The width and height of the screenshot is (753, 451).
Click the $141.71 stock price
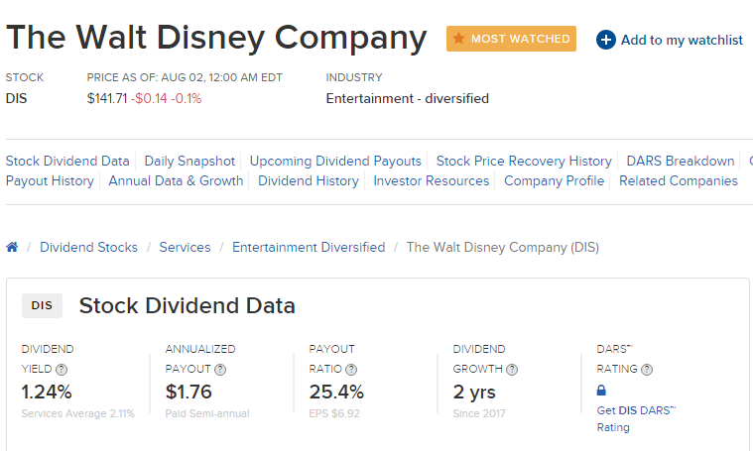(x=107, y=98)
